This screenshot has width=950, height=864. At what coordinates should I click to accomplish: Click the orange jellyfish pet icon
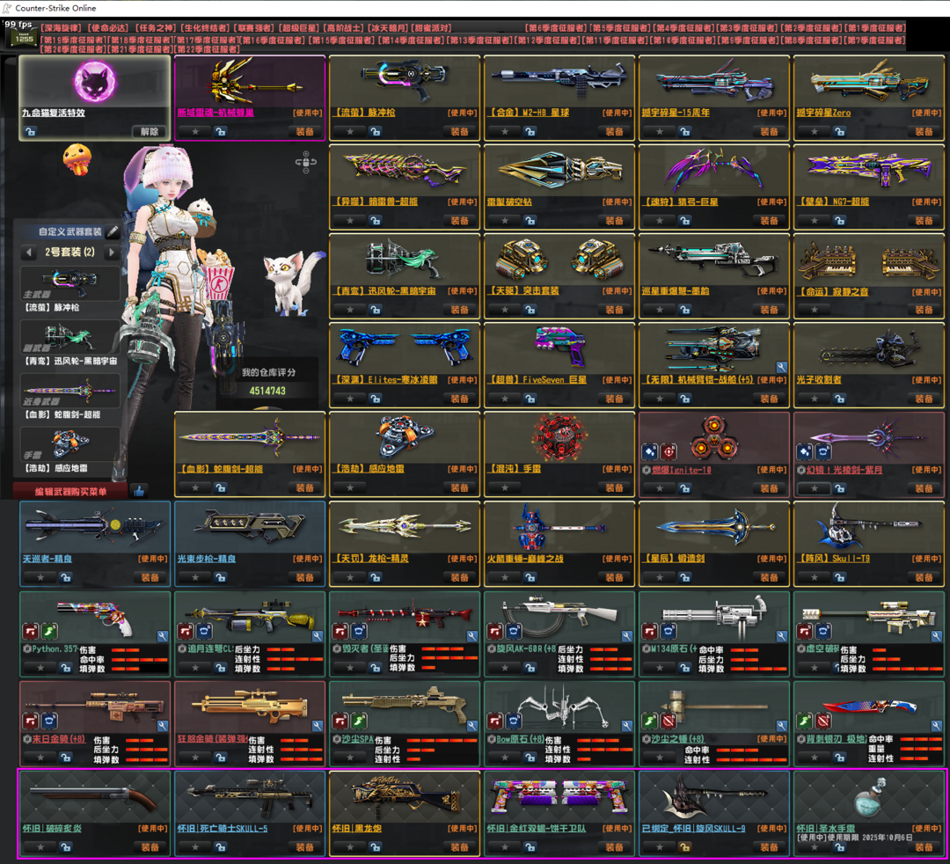coord(77,159)
